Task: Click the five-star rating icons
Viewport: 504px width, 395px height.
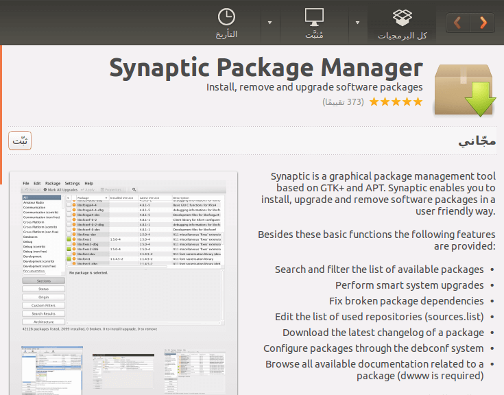Action: 396,102
